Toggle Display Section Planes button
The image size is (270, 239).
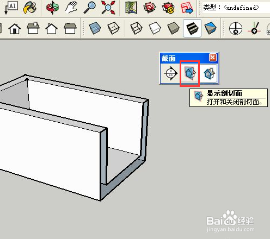[x=190, y=73]
